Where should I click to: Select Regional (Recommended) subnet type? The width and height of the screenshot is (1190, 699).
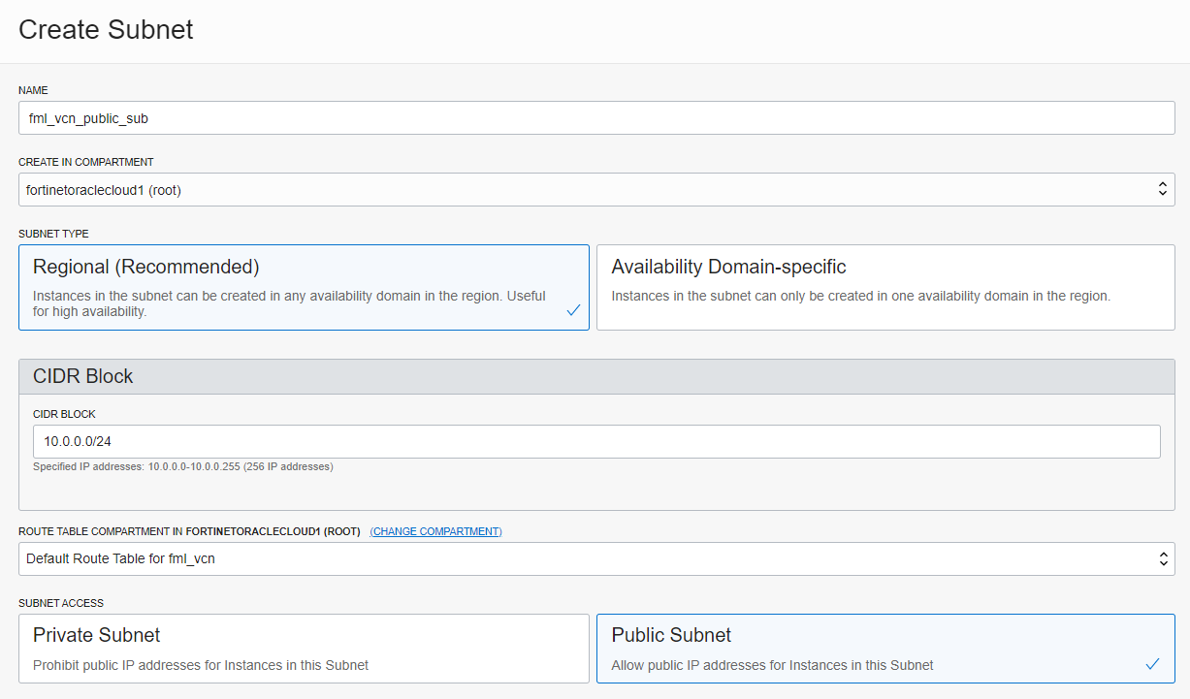pos(304,287)
